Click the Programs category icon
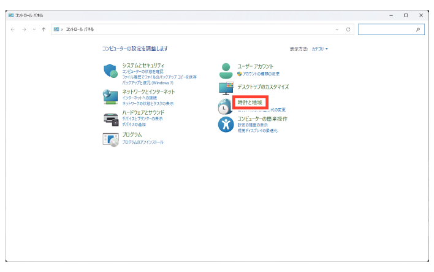434x272 pixels. coord(111,139)
